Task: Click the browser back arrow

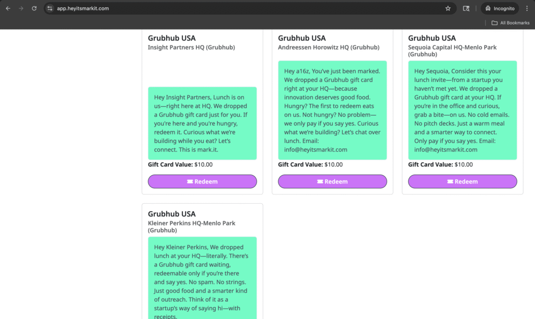Action: click(x=8, y=8)
